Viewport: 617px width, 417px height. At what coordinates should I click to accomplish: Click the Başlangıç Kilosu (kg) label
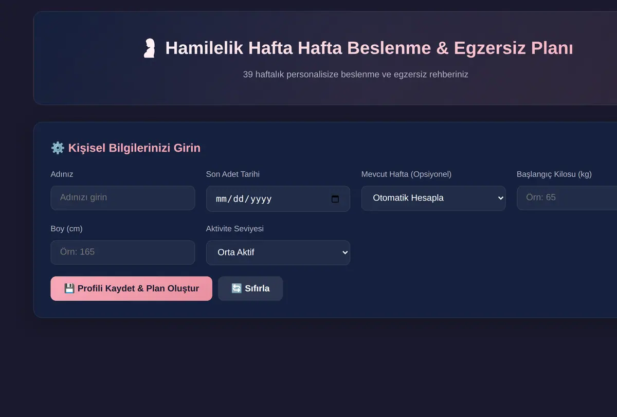(x=554, y=174)
